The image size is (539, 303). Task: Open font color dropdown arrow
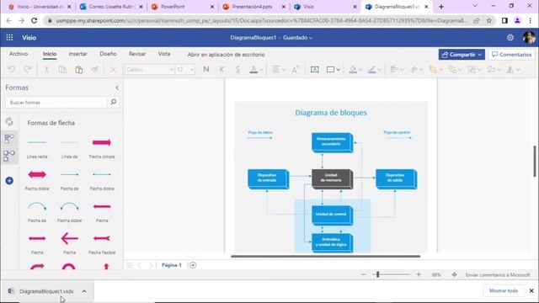pyautogui.click(x=262, y=70)
